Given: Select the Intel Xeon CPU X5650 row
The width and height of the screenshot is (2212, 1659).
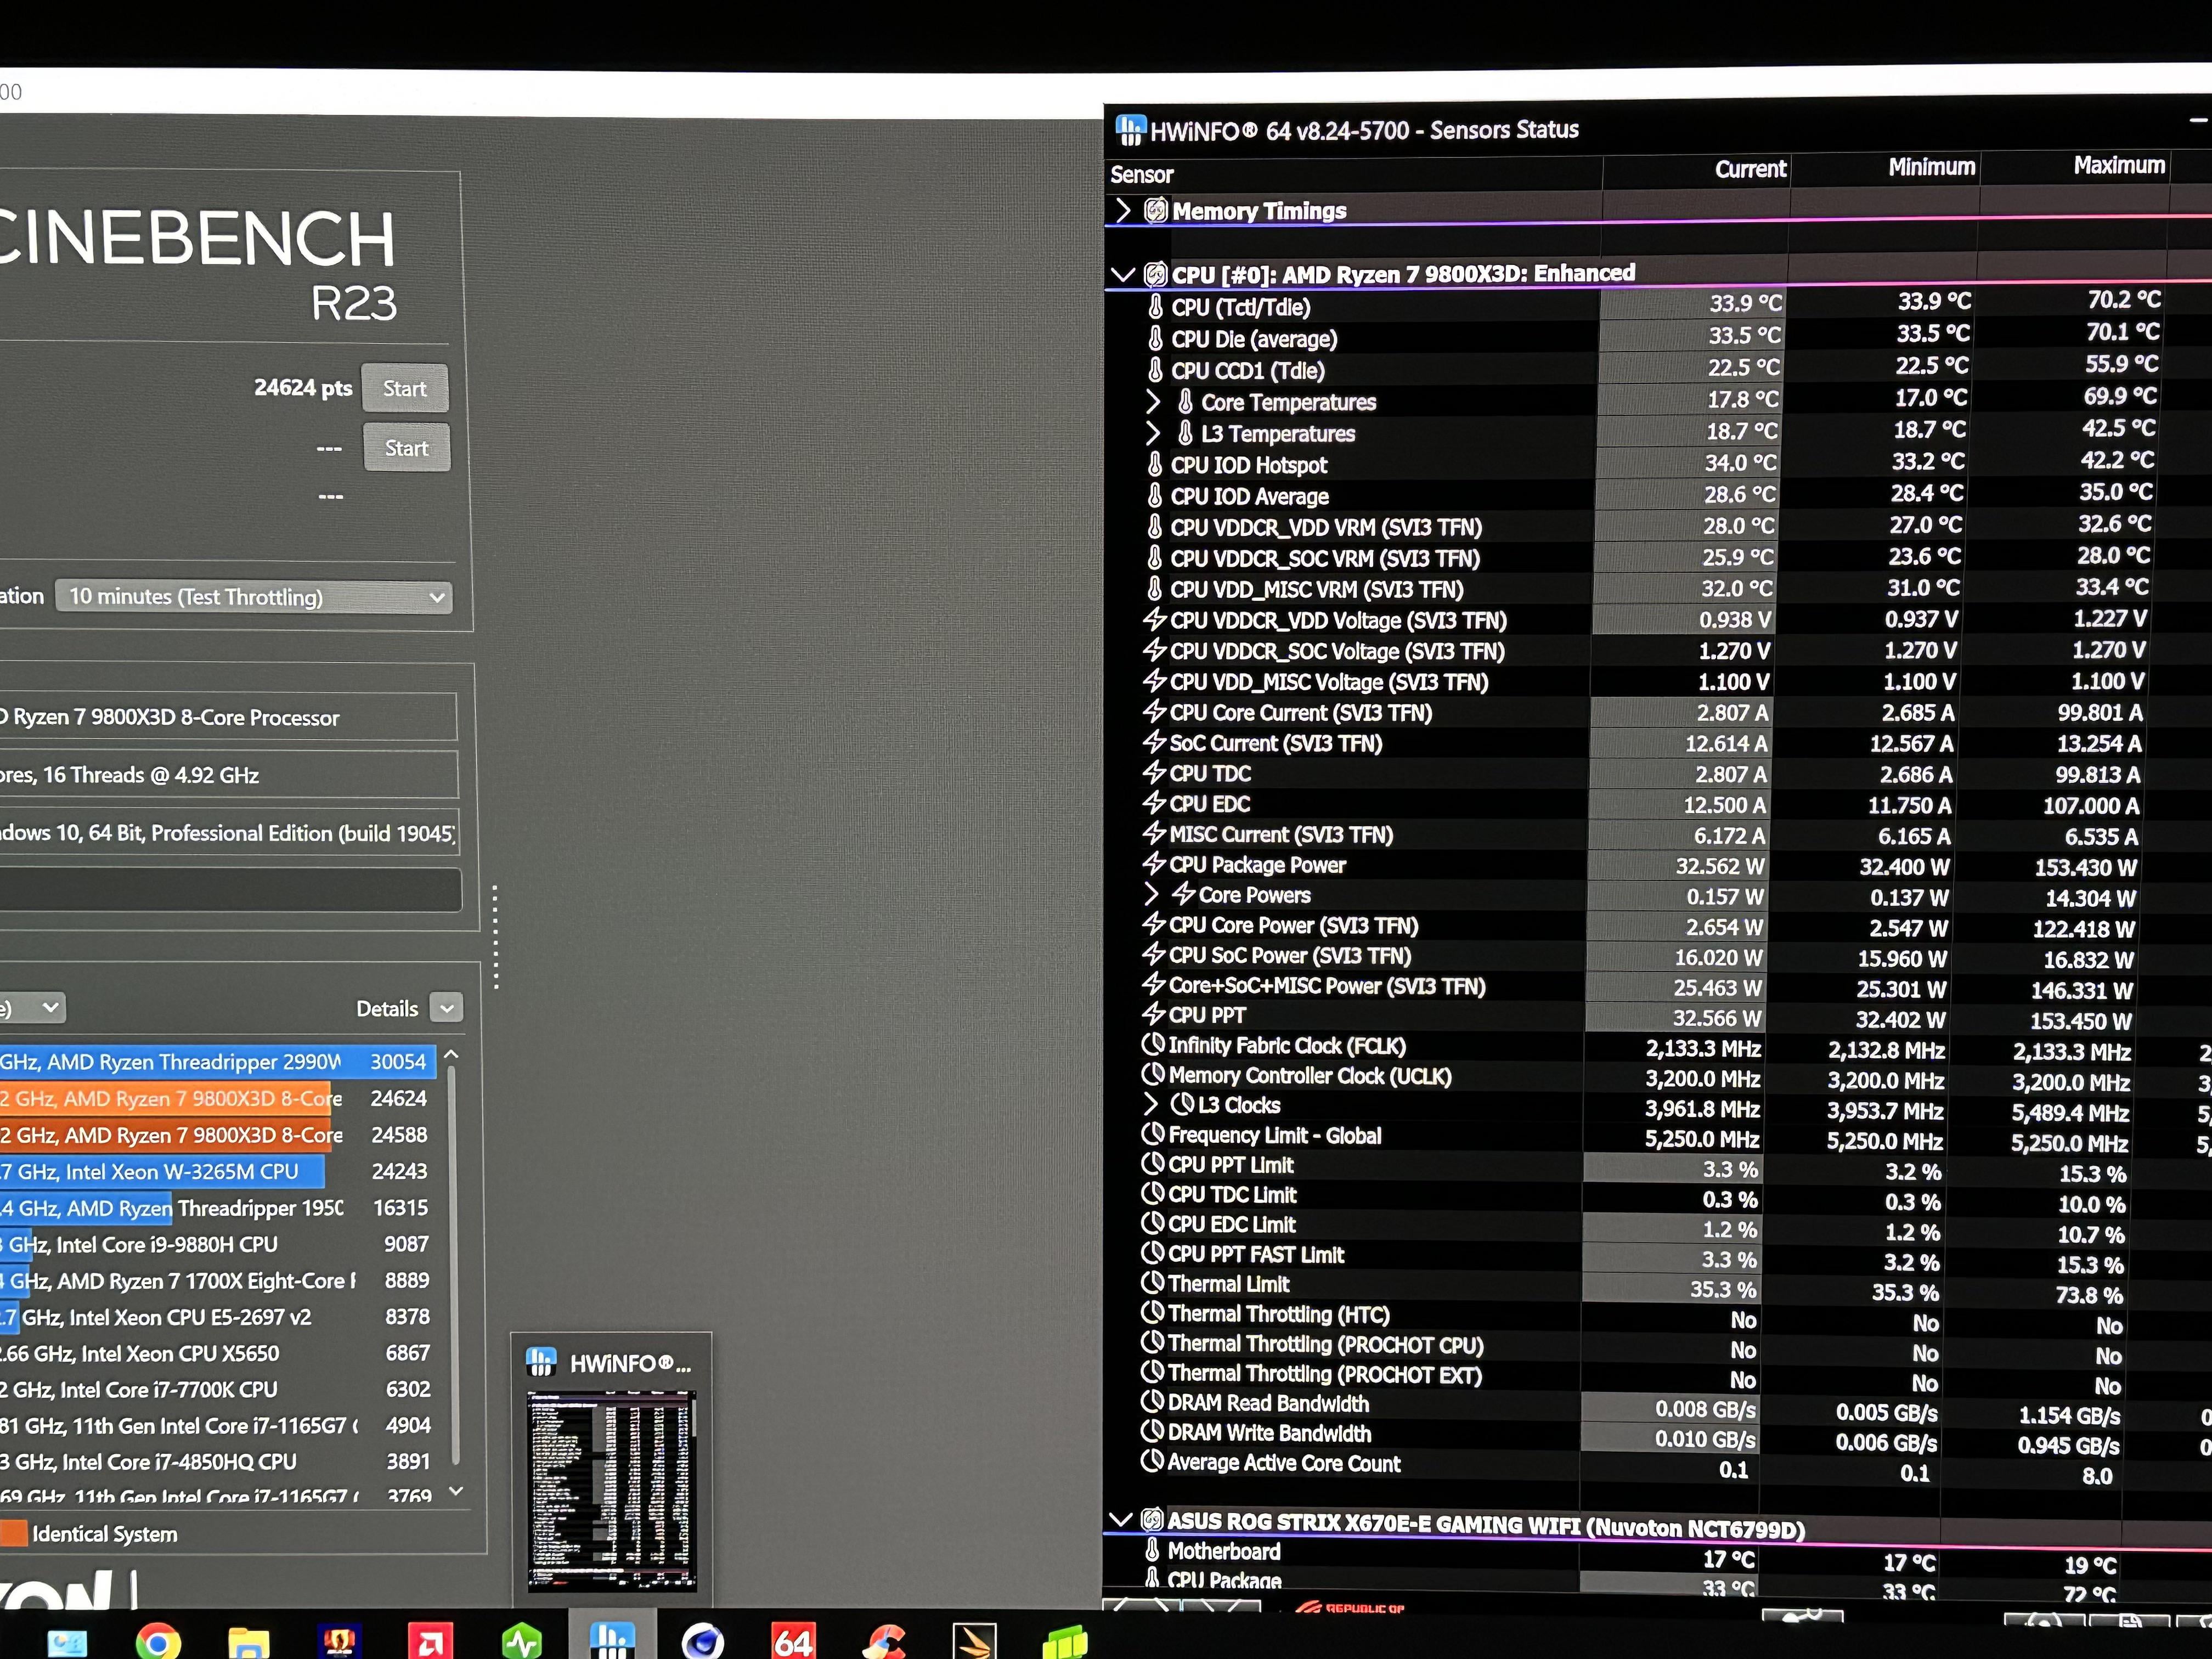Looking at the screenshot, I should 218,1353.
